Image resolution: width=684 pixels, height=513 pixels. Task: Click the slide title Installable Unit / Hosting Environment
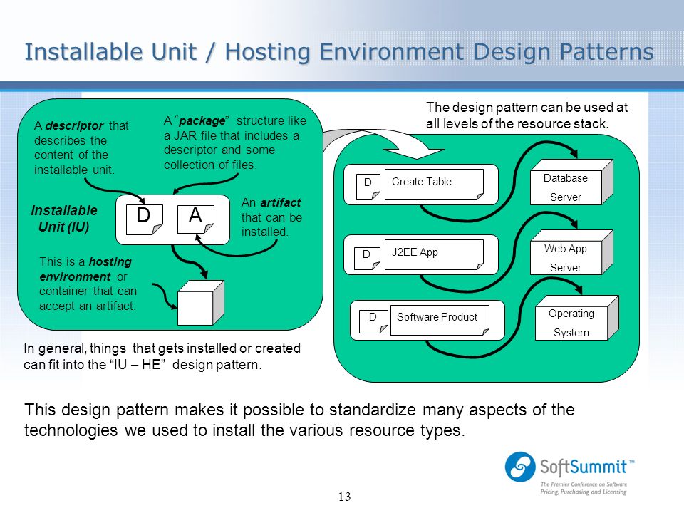pyautogui.click(x=339, y=52)
